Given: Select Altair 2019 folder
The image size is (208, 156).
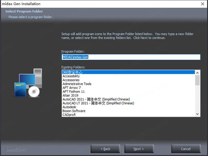Looking at the screenshot, I should 128,95.
